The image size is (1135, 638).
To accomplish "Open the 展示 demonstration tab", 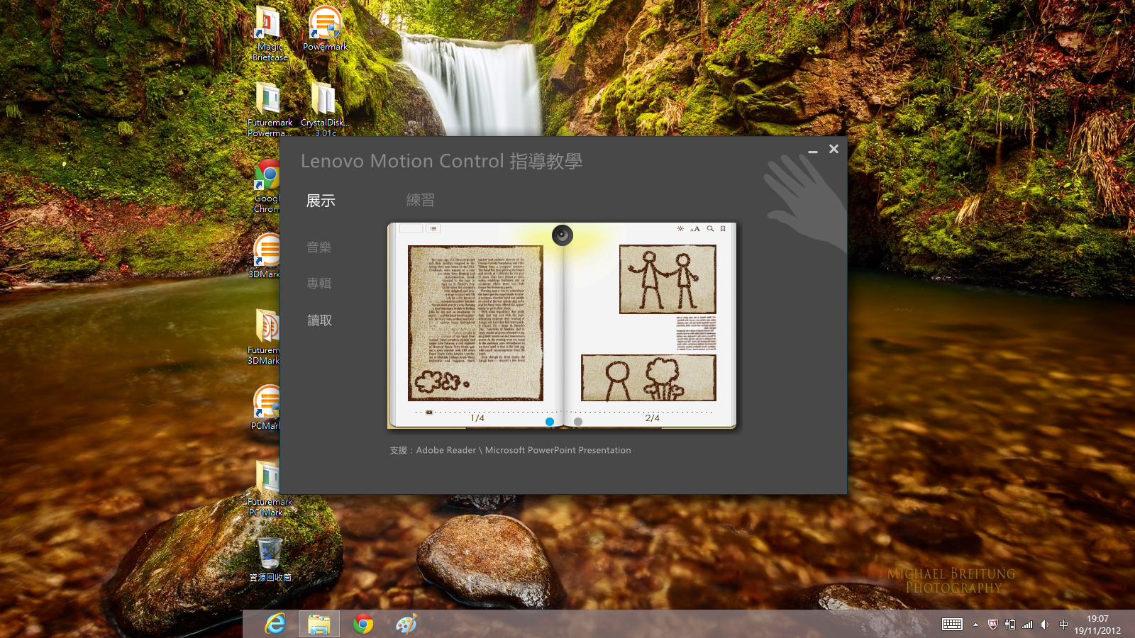I will [x=321, y=201].
